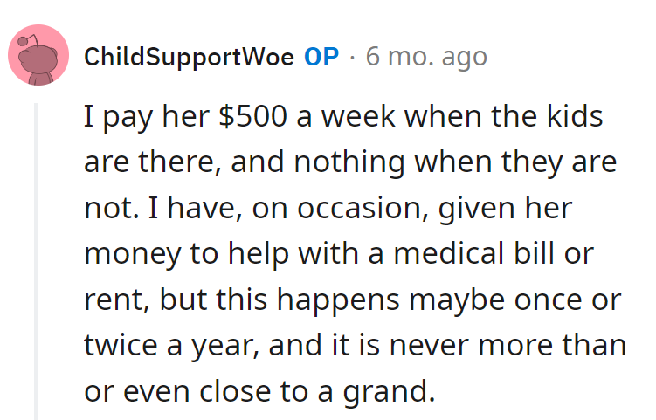Open the '6 mo. ago' timestamp permalink
656x420 pixels.
coord(426,58)
